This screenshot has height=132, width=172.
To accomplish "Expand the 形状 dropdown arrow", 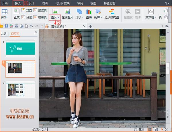I will coord(83,17).
